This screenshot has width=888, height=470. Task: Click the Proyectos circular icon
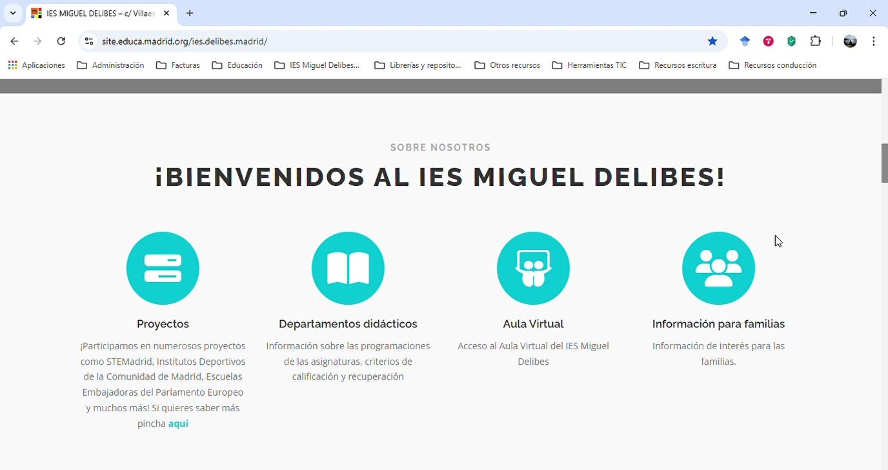click(163, 268)
